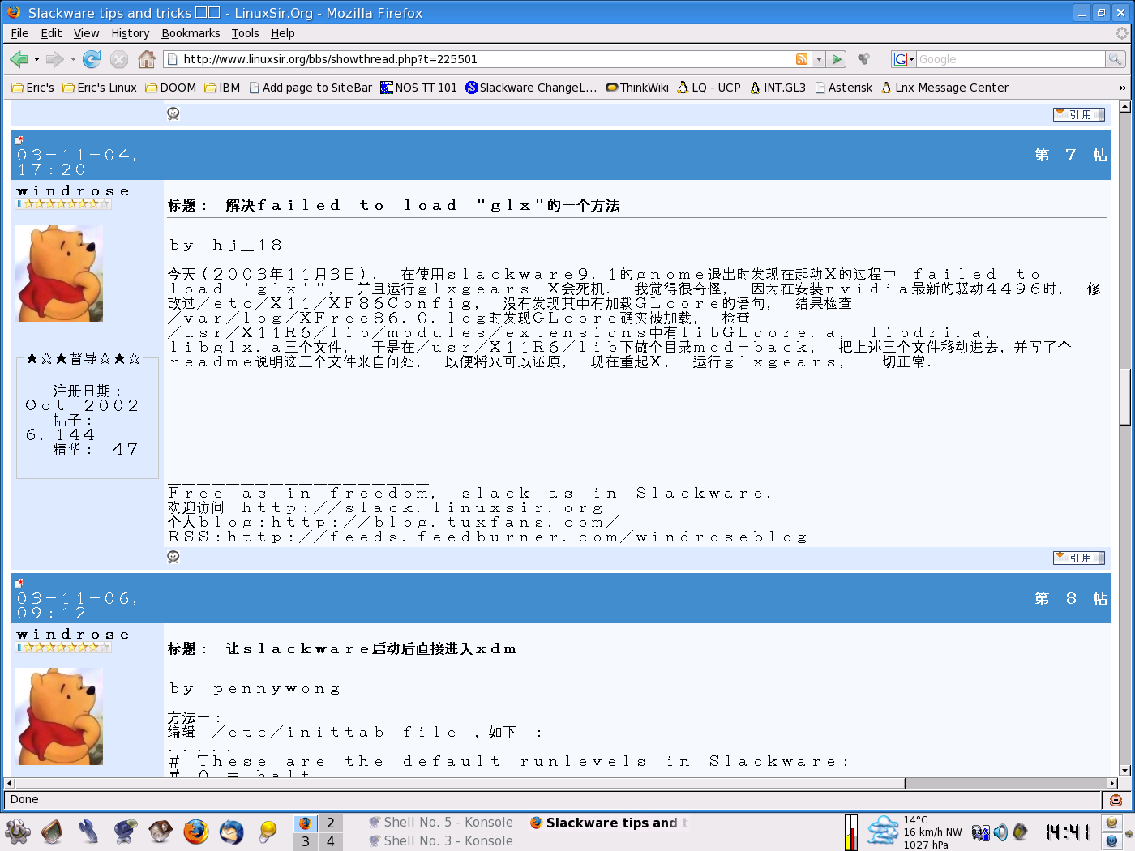The width and height of the screenshot is (1135, 851).
Task: Click the Winnie the Pooh avatar in post 8
Action: (59, 716)
